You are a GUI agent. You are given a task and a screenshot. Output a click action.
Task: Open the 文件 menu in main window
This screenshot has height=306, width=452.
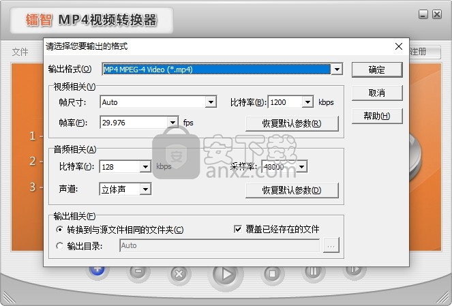tap(20, 52)
